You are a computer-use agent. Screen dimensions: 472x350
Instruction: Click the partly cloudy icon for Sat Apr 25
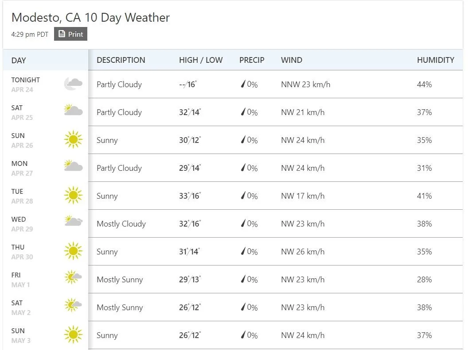[73, 110]
